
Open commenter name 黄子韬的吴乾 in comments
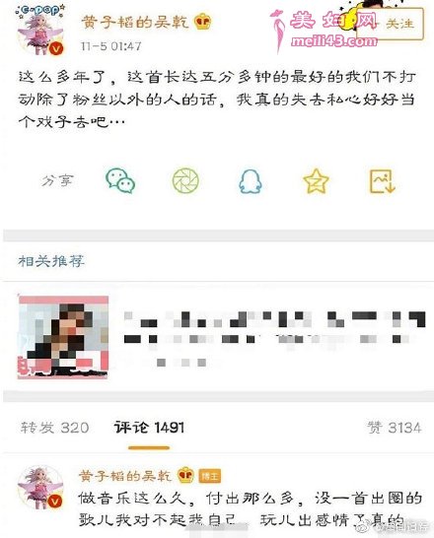(125, 476)
